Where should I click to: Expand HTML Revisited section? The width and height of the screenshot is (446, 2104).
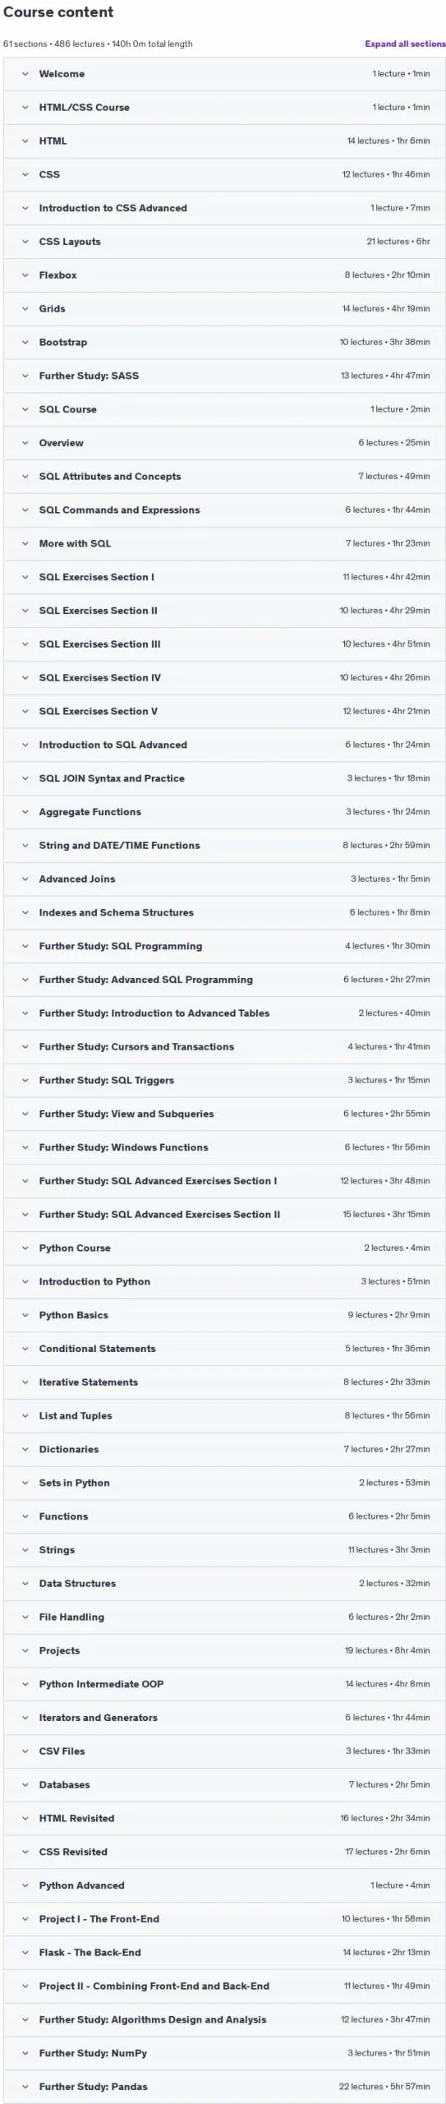click(x=224, y=1818)
